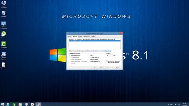The image size is (189, 106).
Task: Launch the Camtasia 8 desktop shortcut
Action: tap(4, 45)
